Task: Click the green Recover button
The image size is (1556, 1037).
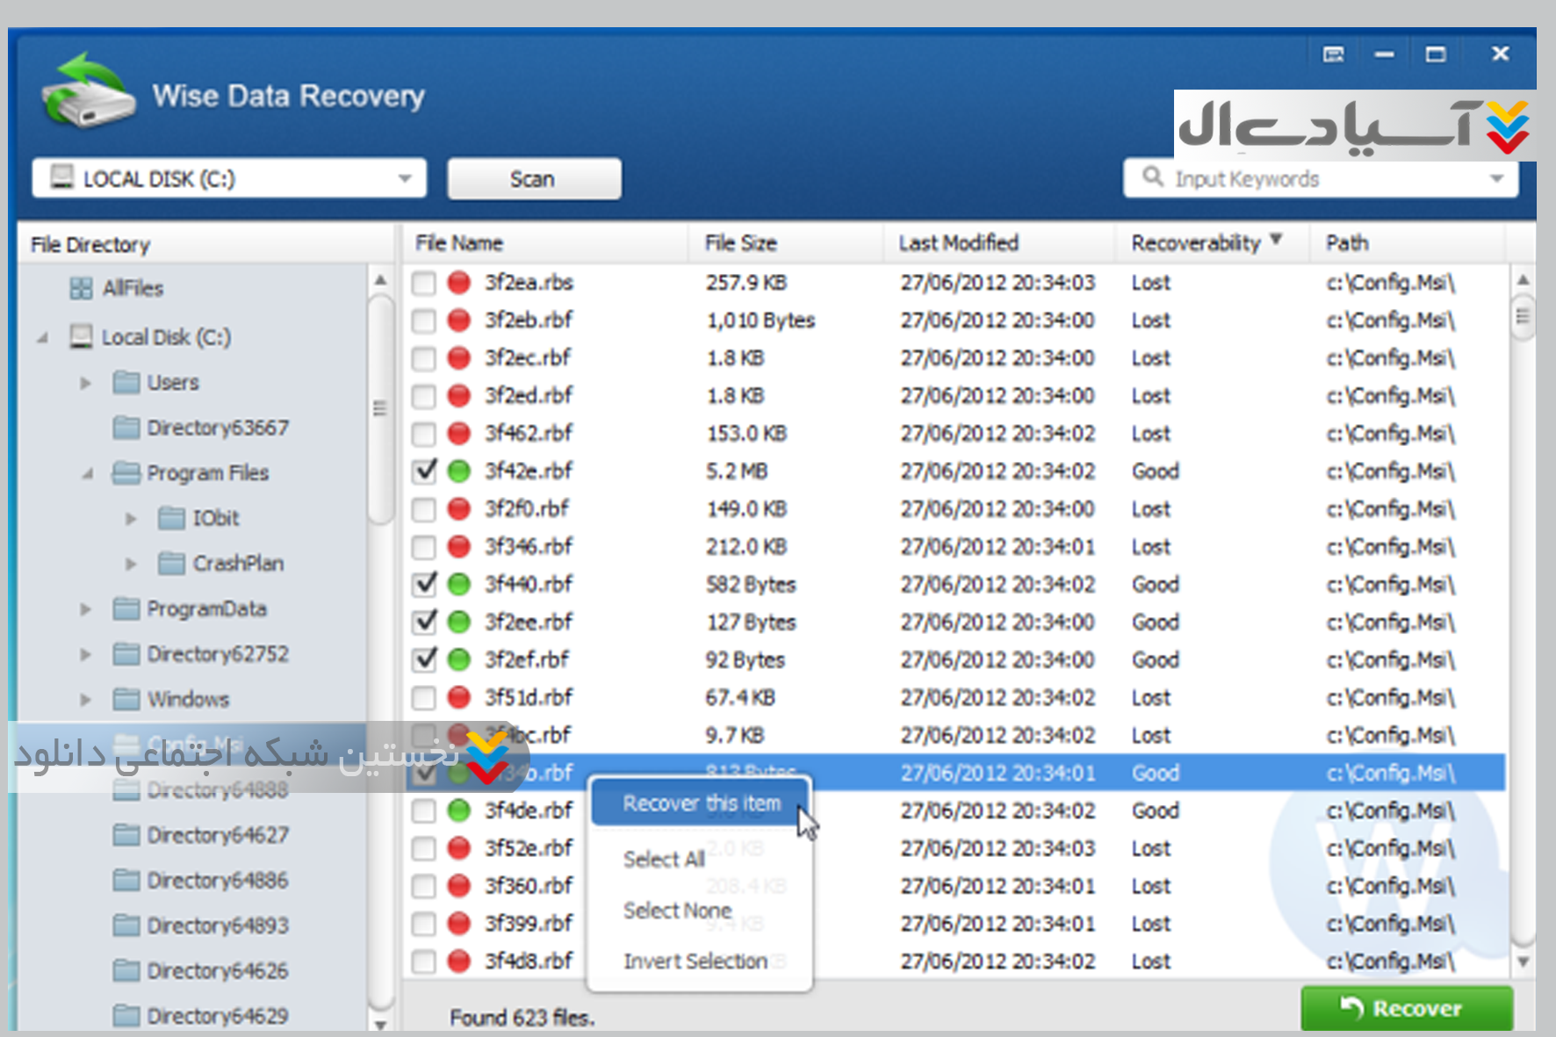Action: pos(1406,1008)
